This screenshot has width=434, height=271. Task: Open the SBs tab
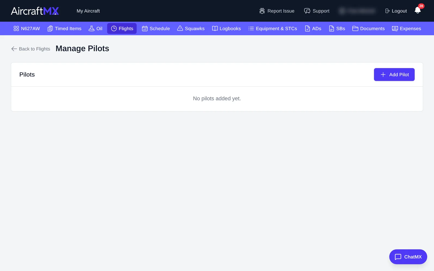337,28
